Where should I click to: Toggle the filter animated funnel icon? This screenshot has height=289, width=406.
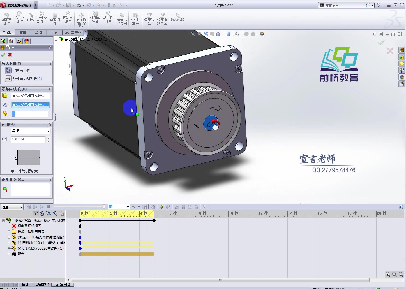coord(42,213)
